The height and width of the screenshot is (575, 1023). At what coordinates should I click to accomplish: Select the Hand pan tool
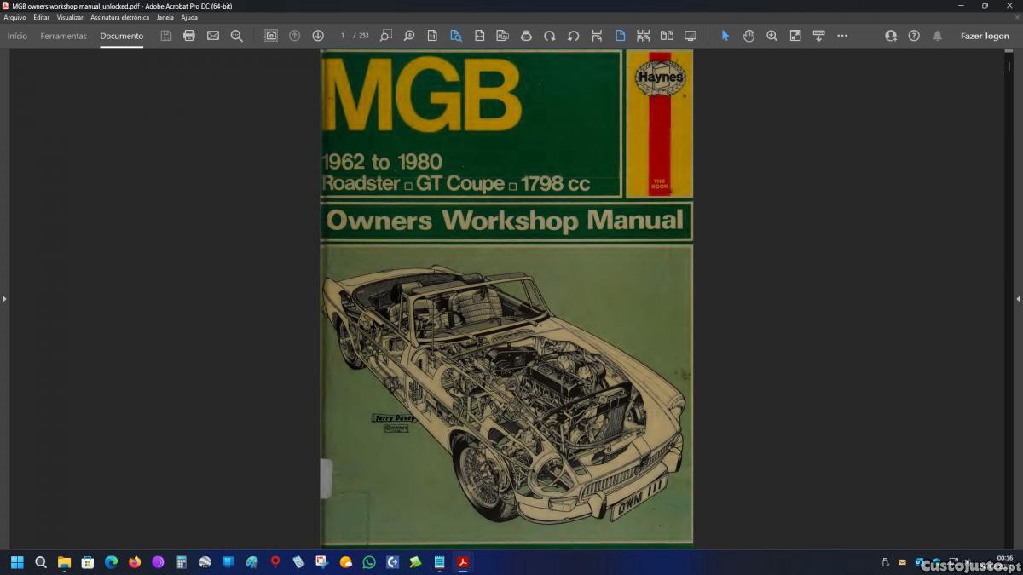click(x=748, y=36)
